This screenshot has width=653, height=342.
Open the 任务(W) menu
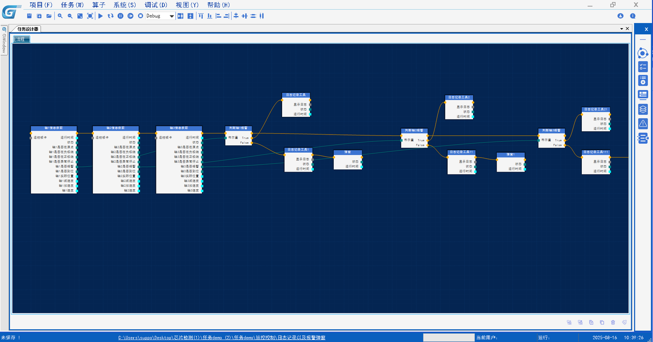[x=73, y=5]
